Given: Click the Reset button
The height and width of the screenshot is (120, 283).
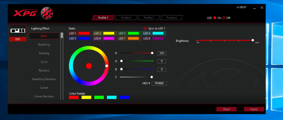Looking at the screenshot, I should (226, 109).
